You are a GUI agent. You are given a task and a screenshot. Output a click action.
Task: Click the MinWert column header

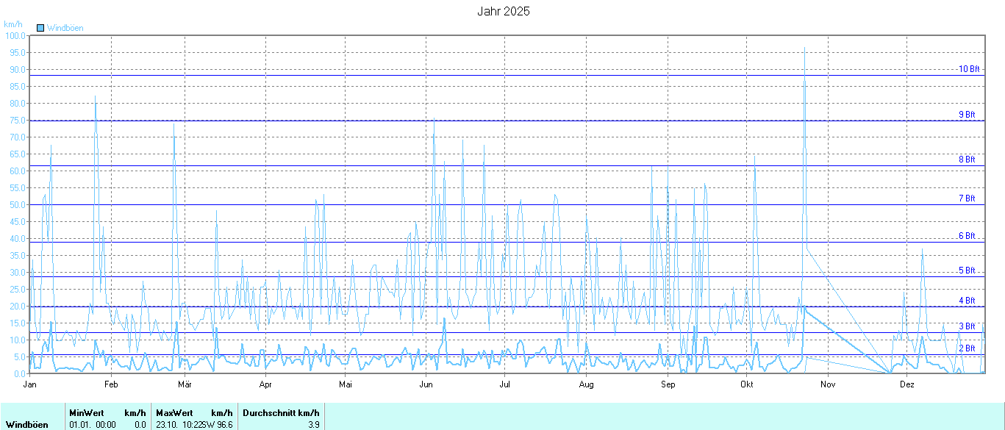click(85, 413)
